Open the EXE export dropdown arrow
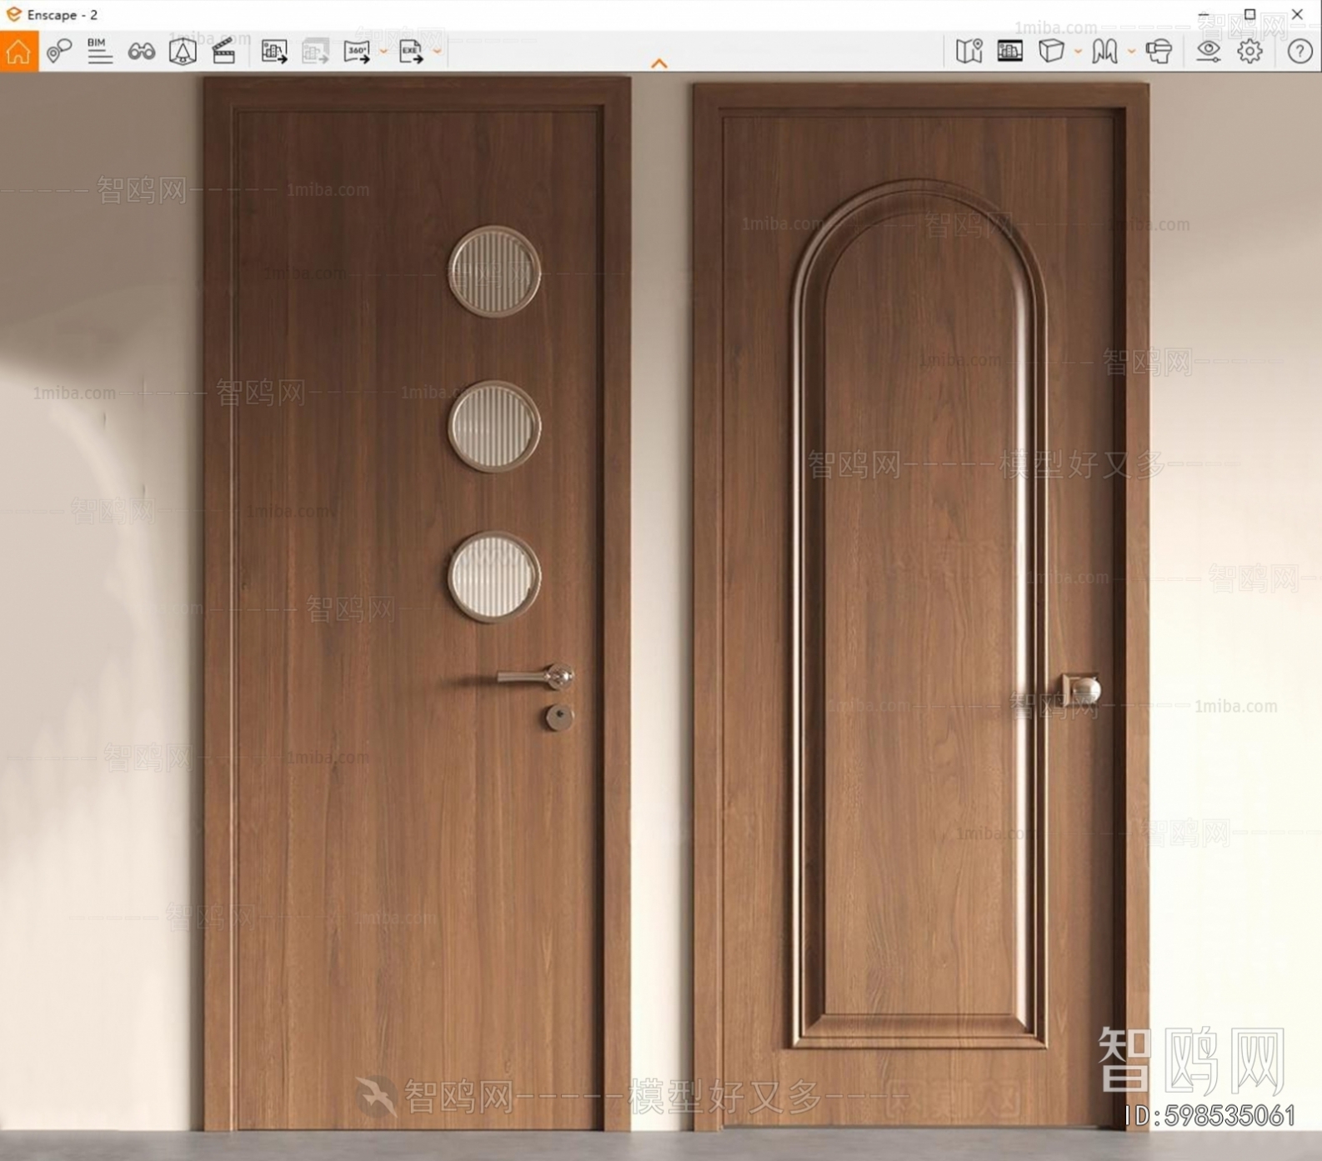 [x=437, y=52]
